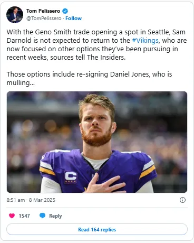The height and width of the screenshot is (243, 194).
Task: Click the Tom Pelissero display name
Action: (43, 11)
